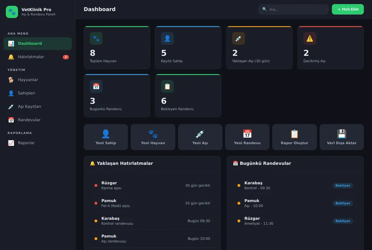Viewport: 372px width, 250px height.
Task: Select the Pamuk Aşı randevusu reminder
Action: (152, 239)
